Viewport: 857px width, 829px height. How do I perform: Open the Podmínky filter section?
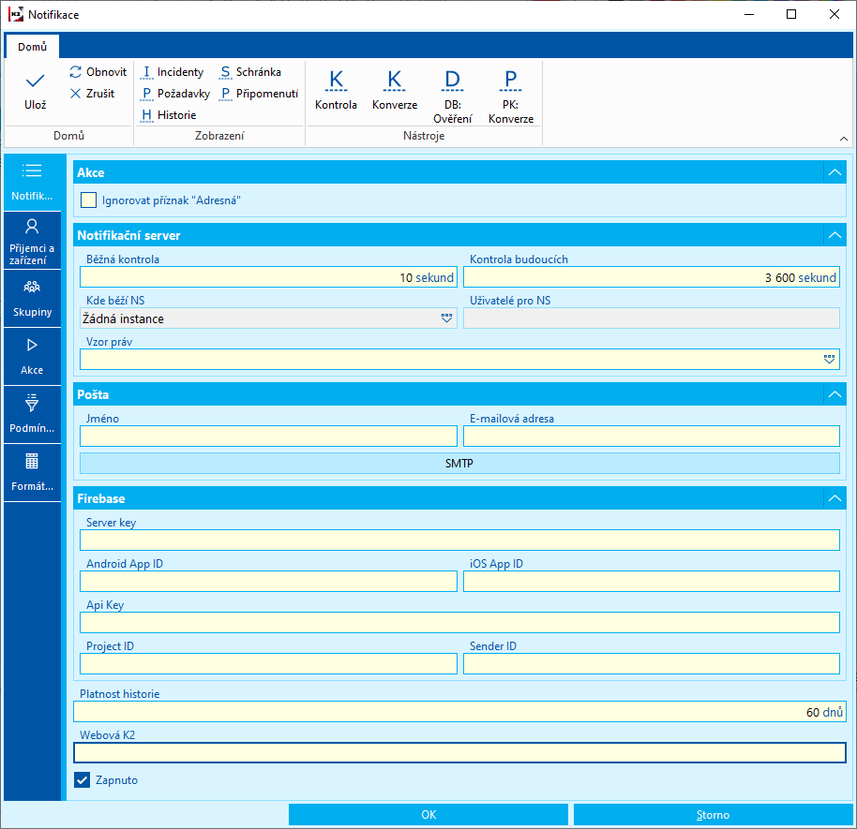pyautogui.click(x=32, y=413)
